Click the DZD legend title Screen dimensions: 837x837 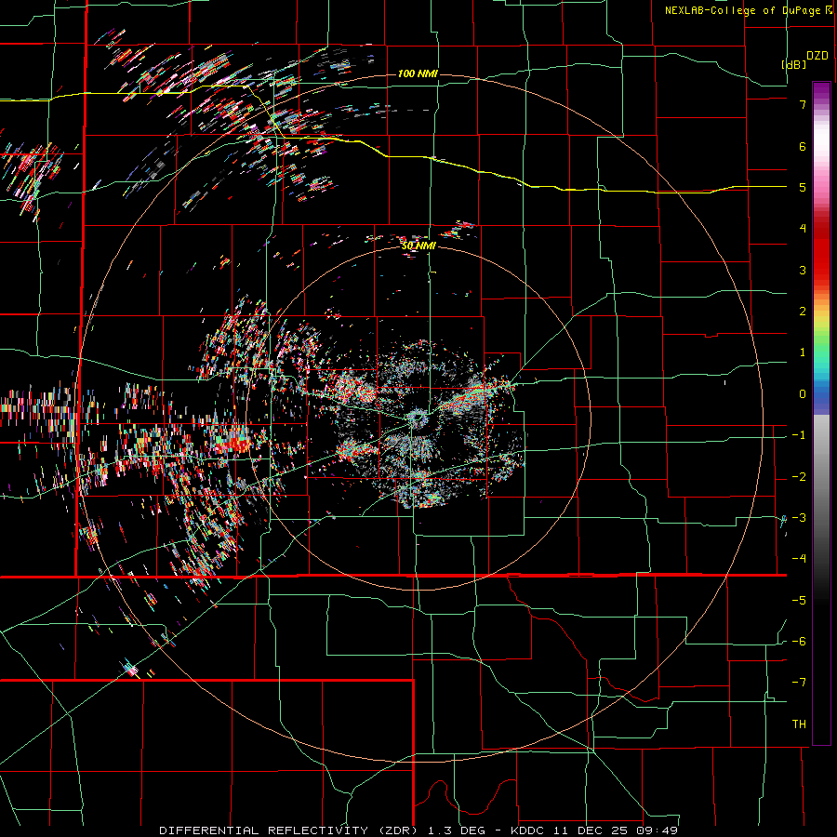(817, 56)
